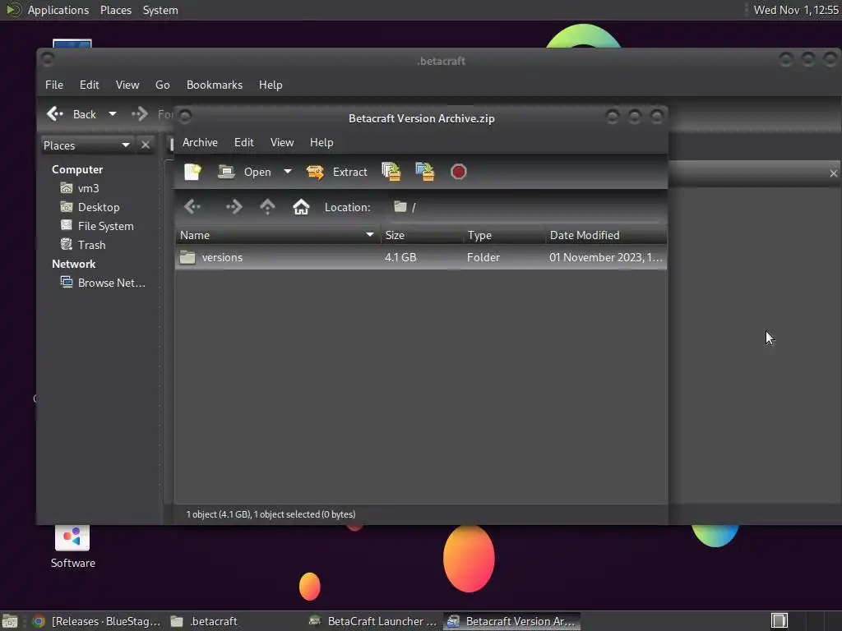Switch to Betacraft Version Archive taskbar entry
Viewport: 842px width, 631px height.
pyautogui.click(x=511, y=621)
